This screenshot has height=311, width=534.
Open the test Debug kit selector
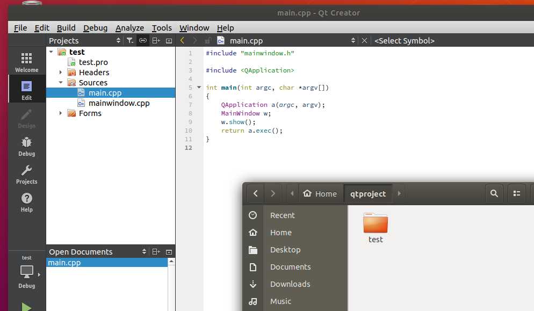(26, 272)
